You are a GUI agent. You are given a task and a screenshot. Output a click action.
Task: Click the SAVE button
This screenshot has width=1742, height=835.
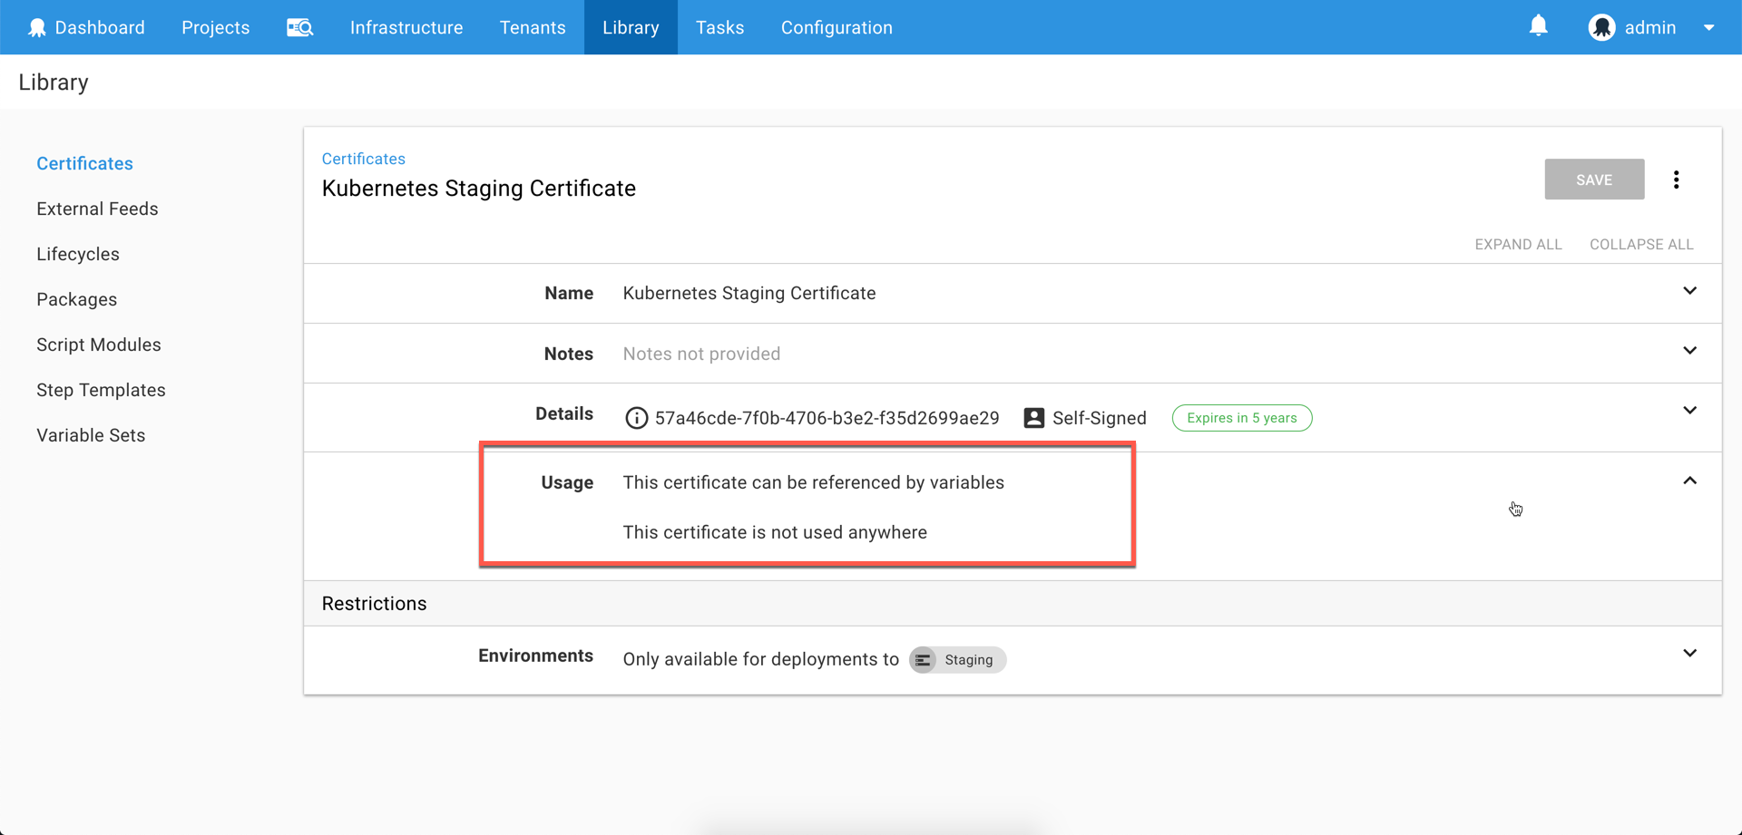[1594, 180]
